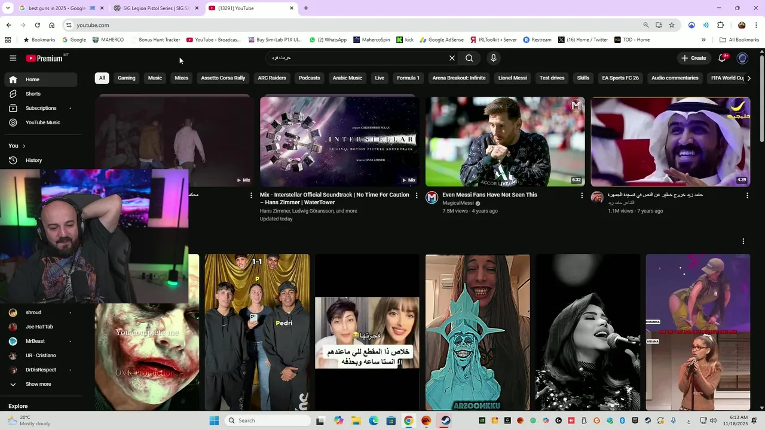The height and width of the screenshot is (430, 765).
Task: Open the MagicalMessi channel link
Action: 458,203
